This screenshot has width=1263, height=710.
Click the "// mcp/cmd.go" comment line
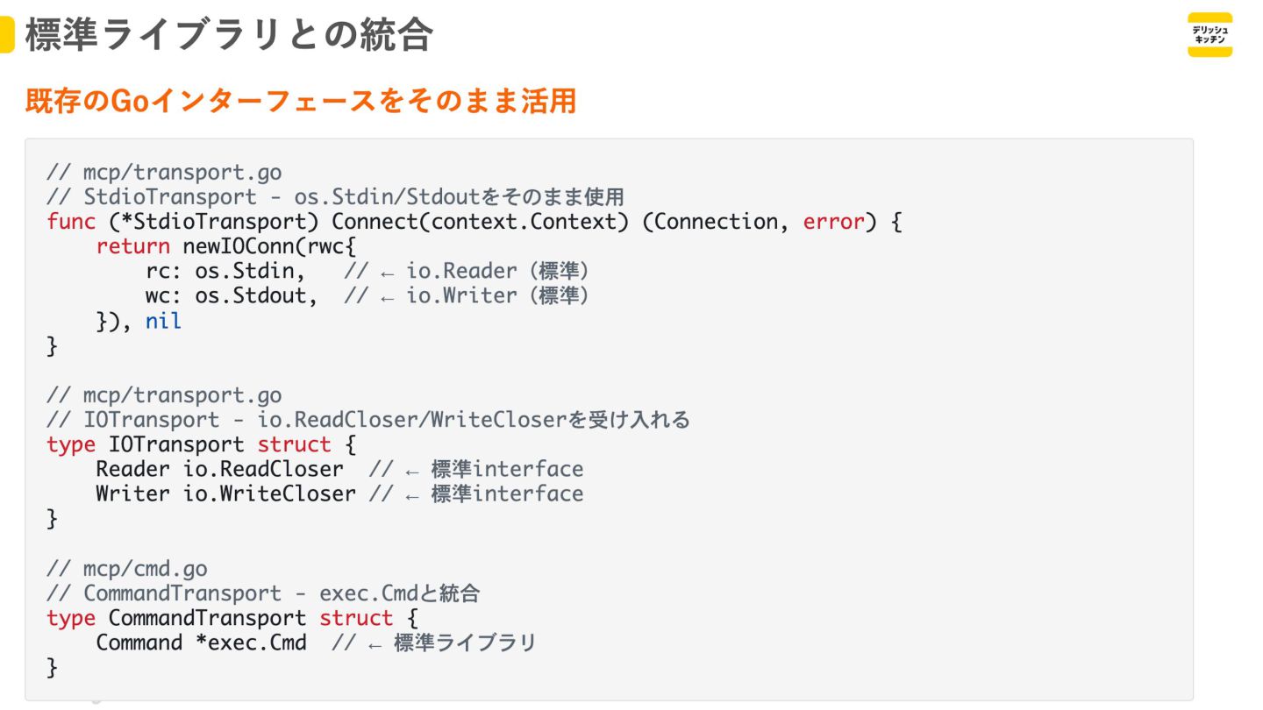coord(127,568)
